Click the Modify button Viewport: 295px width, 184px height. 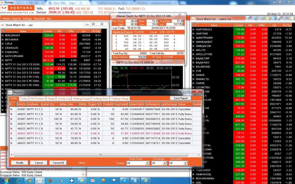[x=20, y=163]
